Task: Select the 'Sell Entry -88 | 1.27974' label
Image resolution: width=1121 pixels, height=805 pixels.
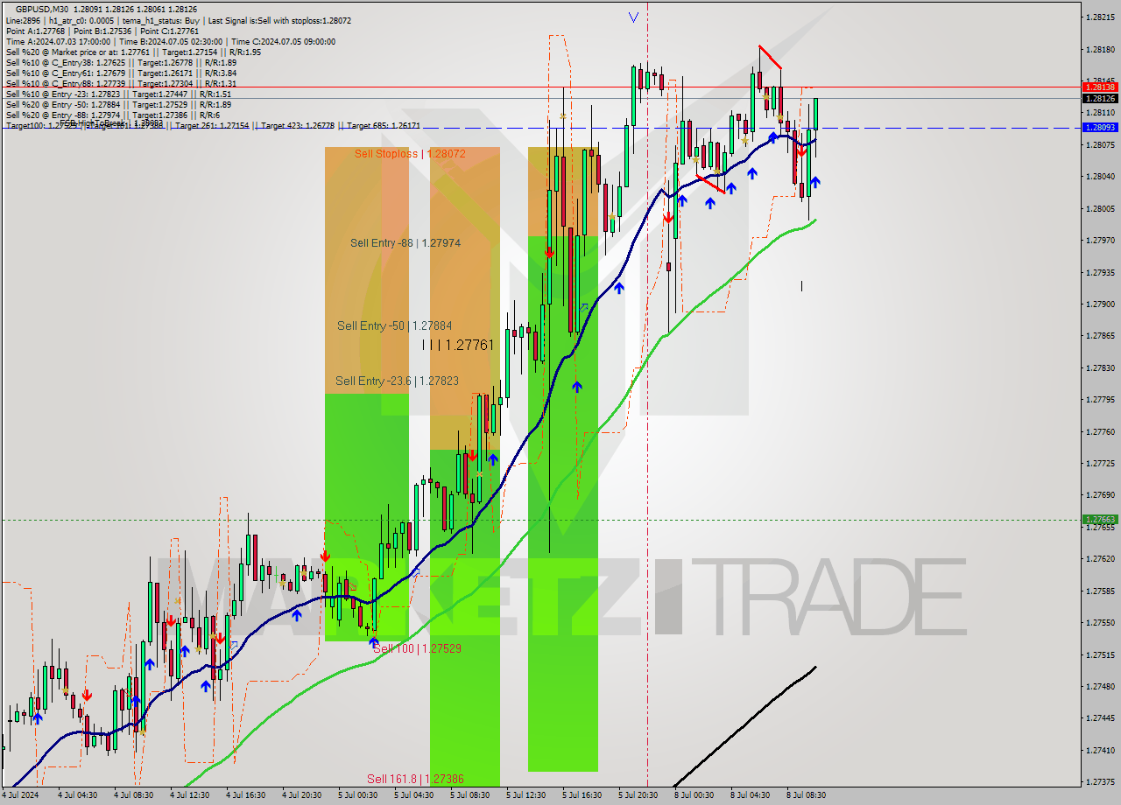Action: [405, 243]
